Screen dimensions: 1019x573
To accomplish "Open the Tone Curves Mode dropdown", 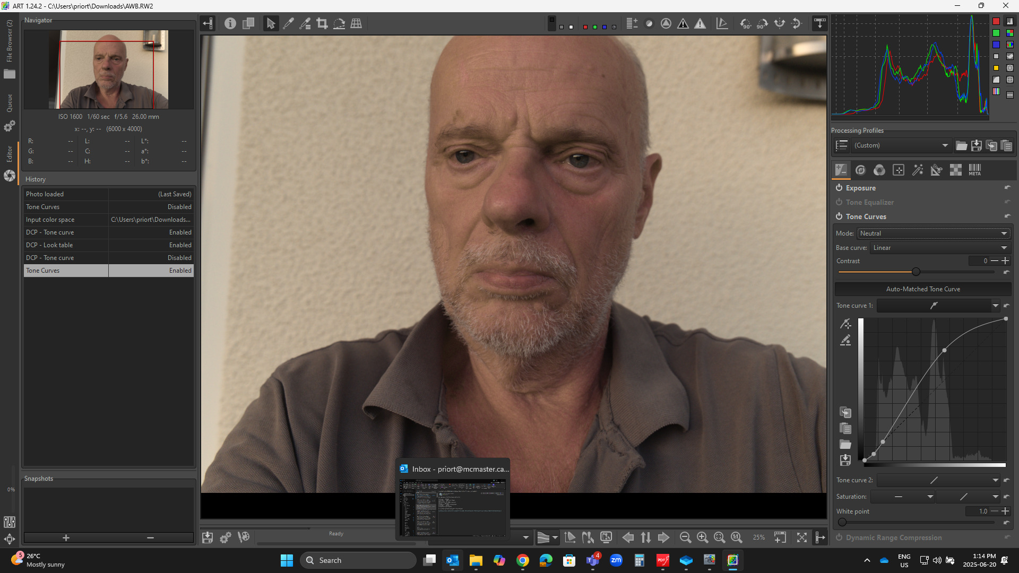I will (x=933, y=233).
